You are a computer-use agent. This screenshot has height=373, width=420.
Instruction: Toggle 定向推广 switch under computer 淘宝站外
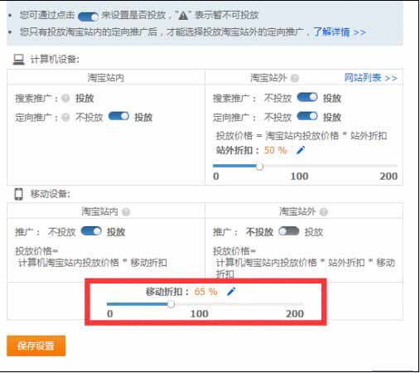click(x=307, y=116)
